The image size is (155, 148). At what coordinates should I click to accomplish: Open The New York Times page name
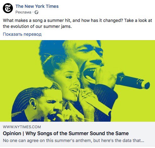[37, 6]
